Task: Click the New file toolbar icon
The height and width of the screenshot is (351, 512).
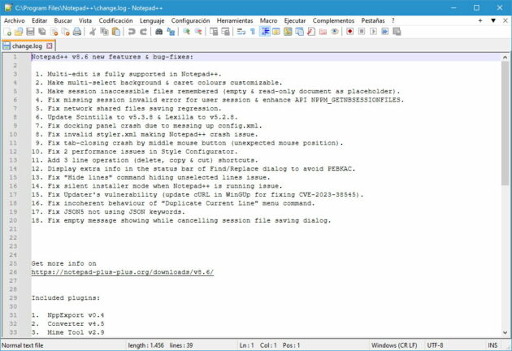Action: tap(8, 32)
